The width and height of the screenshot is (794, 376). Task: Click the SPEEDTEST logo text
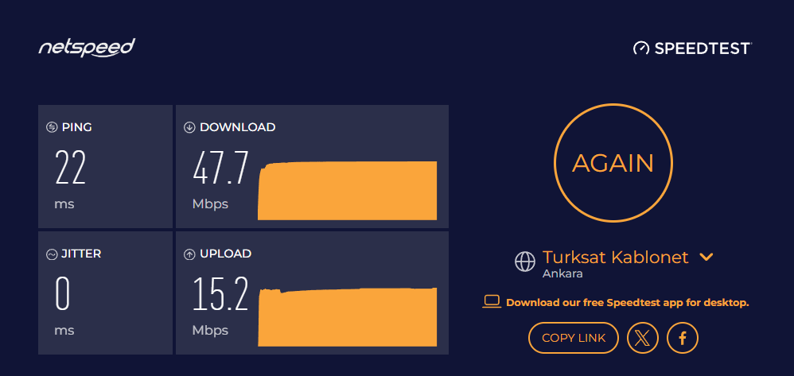[703, 48]
